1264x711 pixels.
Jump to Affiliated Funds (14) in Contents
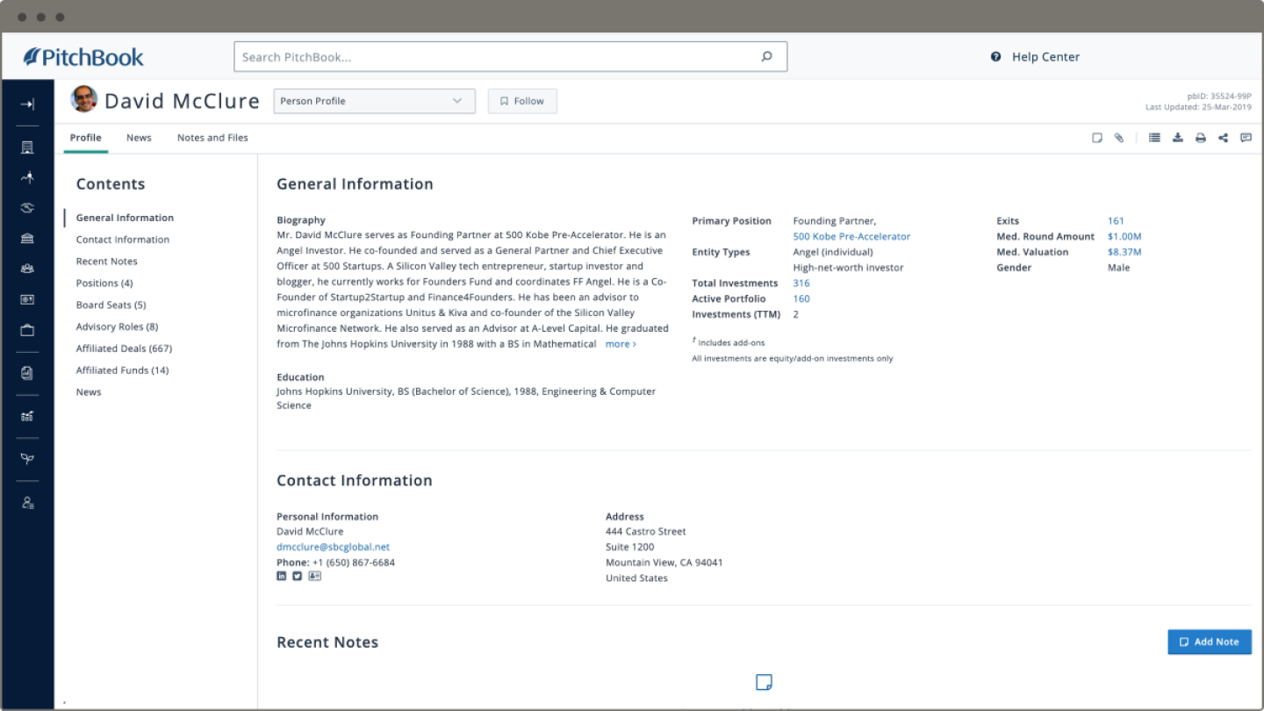(122, 370)
